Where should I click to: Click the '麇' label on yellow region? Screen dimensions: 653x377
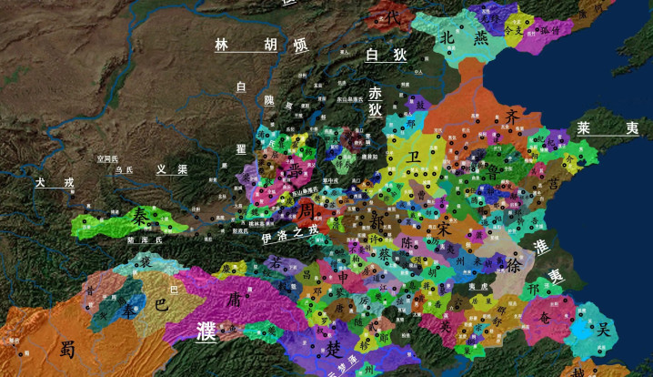(x=226, y=268)
